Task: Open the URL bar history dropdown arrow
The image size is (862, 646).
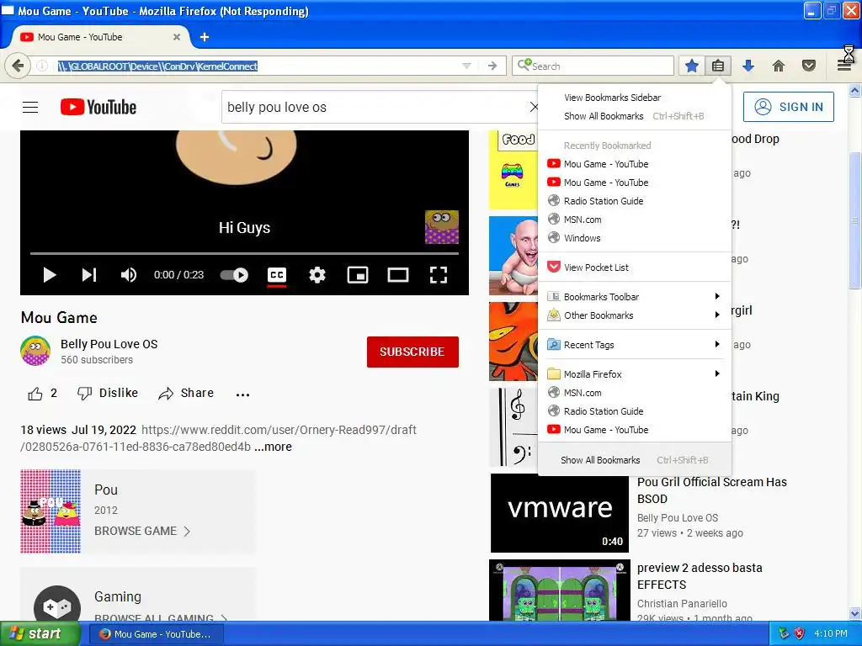Action: click(x=466, y=66)
